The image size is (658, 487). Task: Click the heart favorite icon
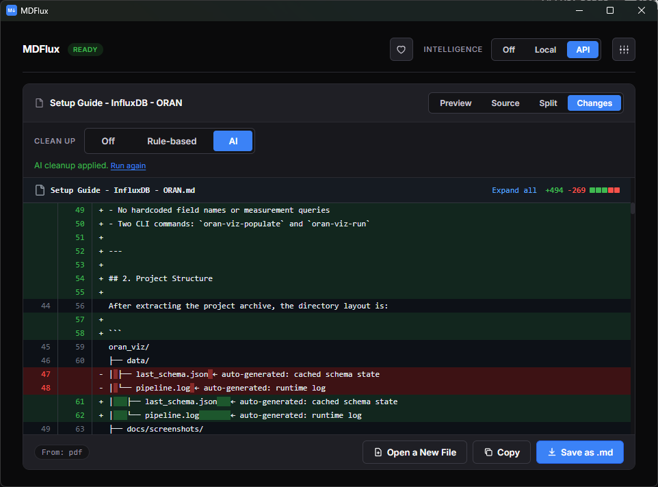[x=402, y=49]
